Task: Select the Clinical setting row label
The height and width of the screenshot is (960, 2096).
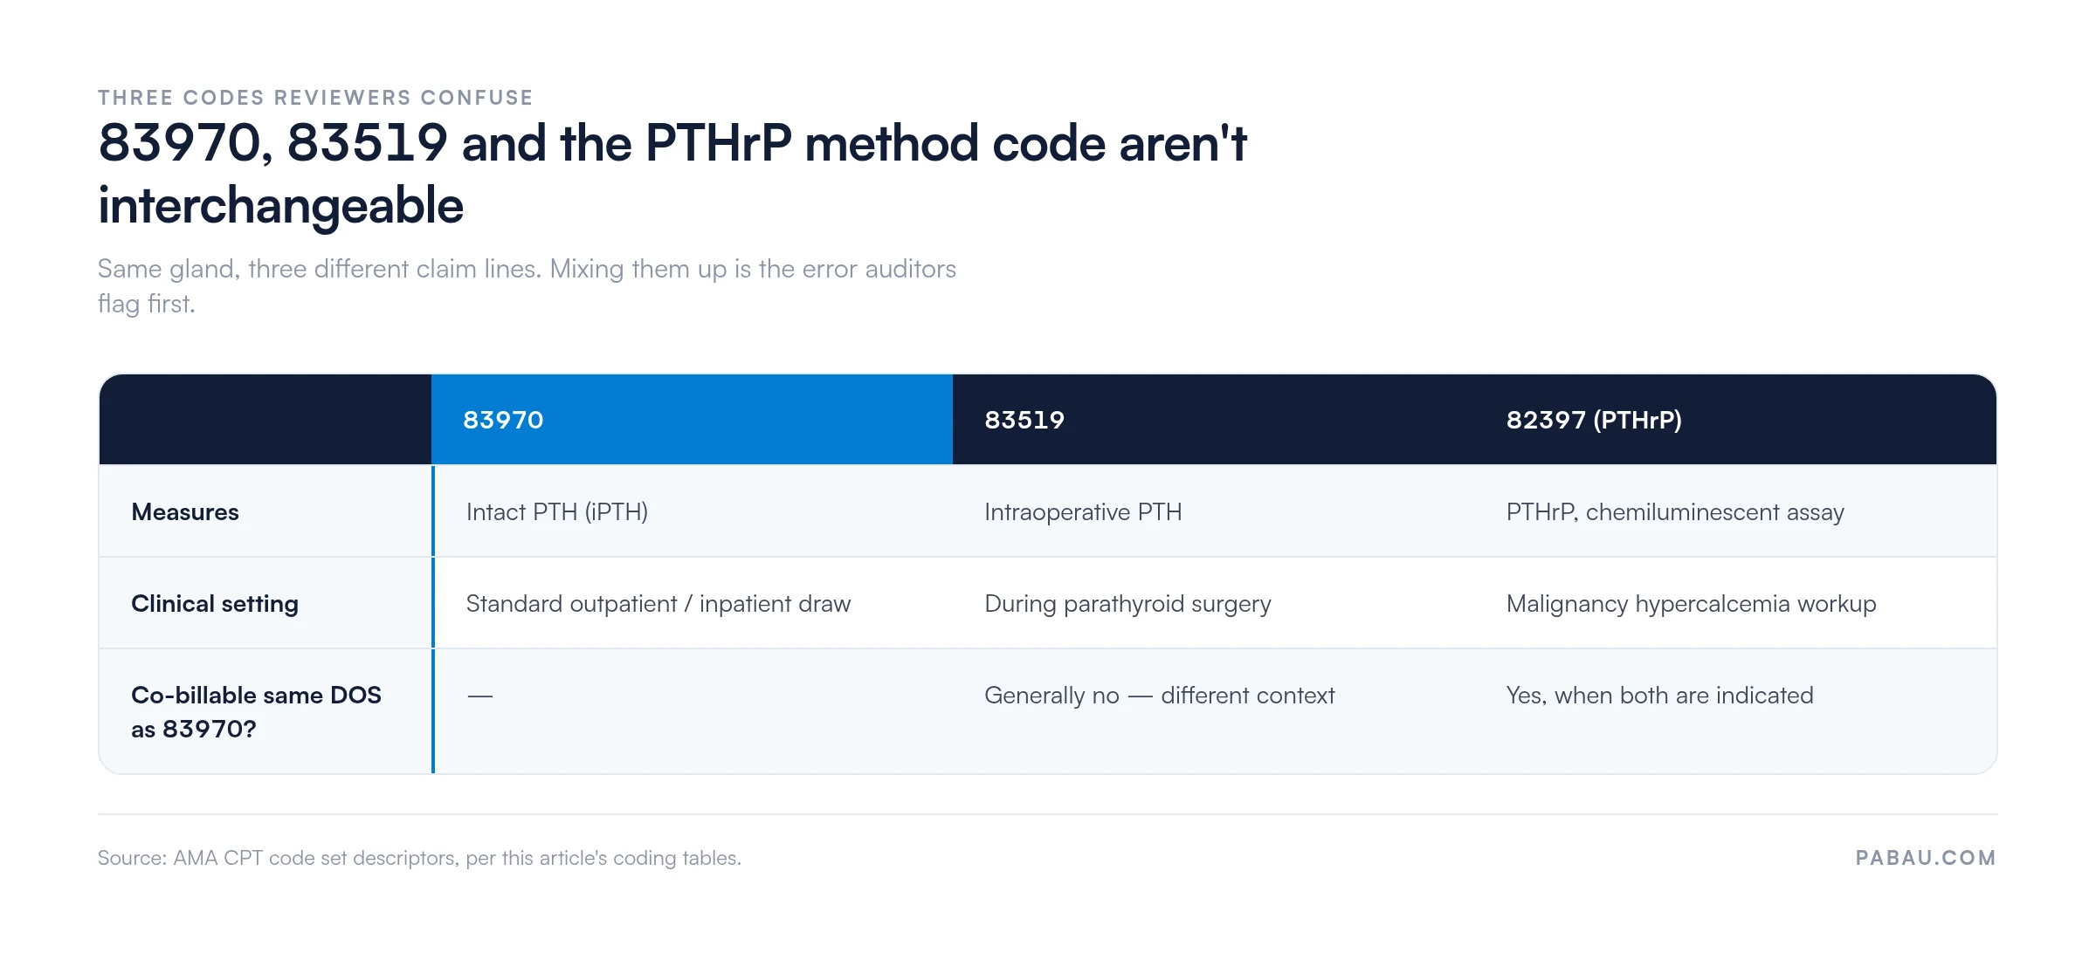Action: pyautogui.click(x=215, y=604)
